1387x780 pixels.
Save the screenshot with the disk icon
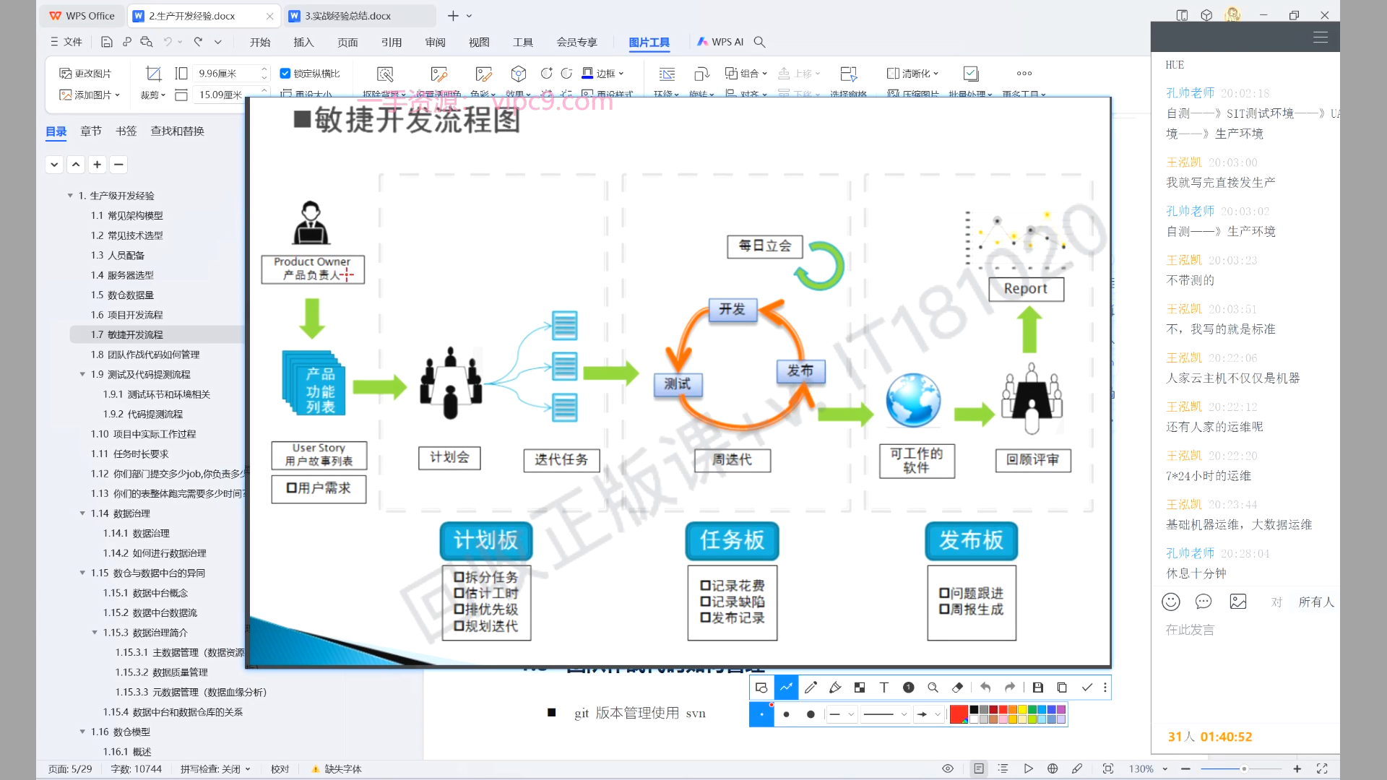(1037, 688)
